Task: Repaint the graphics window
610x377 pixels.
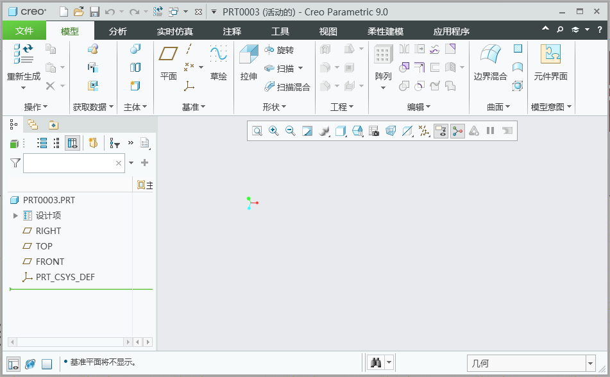Action: [307, 131]
